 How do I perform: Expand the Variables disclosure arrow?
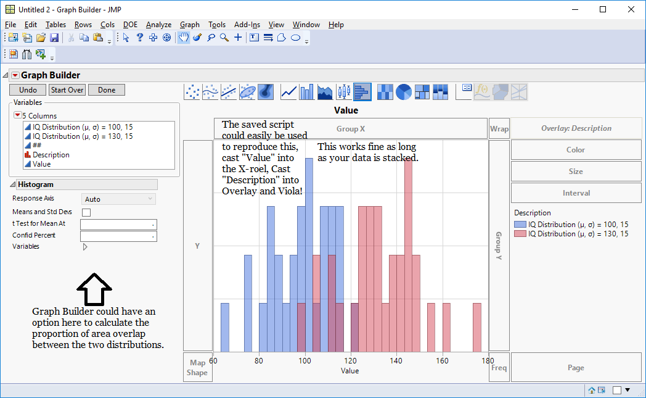tap(85, 246)
